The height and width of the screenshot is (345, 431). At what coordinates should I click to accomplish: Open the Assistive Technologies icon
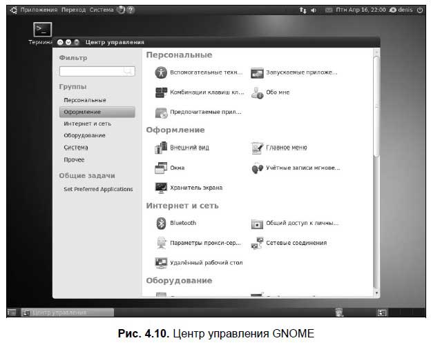click(x=161, y=72)
